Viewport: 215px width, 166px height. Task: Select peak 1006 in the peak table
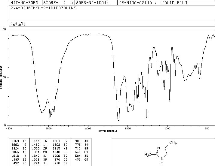(x=56, y=156)
